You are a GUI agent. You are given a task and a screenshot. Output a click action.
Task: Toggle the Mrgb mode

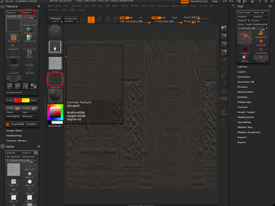[124, 18]
